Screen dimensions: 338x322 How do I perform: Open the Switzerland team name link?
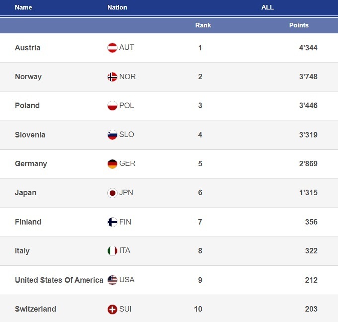[35, 309]
